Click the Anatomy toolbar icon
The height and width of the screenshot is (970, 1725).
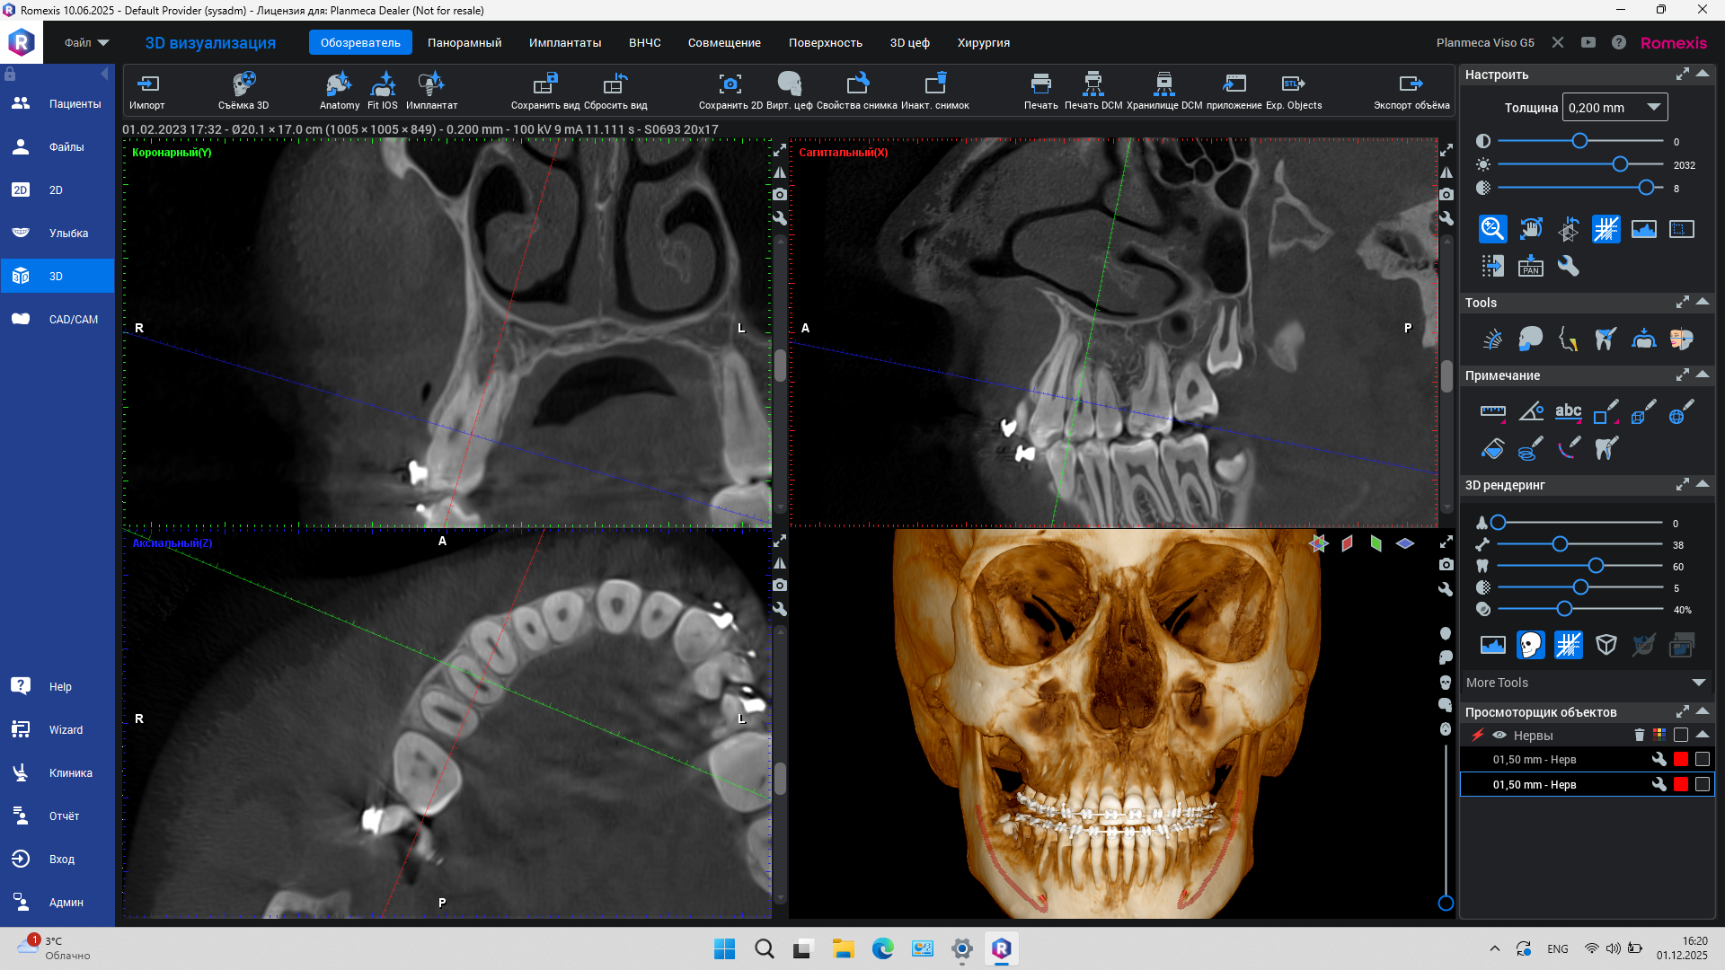point(339,85)
